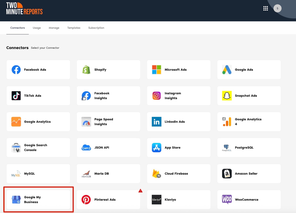The width and height of the screenshot is (296, 213).
Task: Click the JSON API label
Action: click(x=102, y=148)
